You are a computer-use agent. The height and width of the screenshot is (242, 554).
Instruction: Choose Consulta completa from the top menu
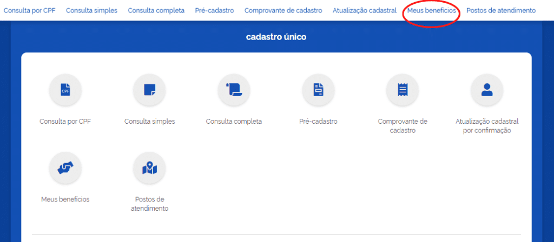click(156, 10)
